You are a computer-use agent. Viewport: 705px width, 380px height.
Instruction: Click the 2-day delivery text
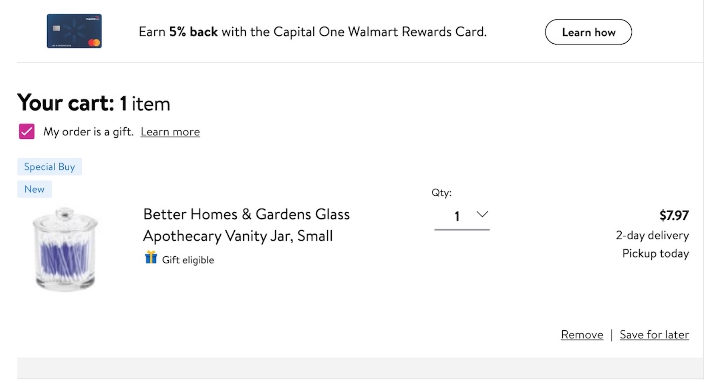(x=652, y=235)
